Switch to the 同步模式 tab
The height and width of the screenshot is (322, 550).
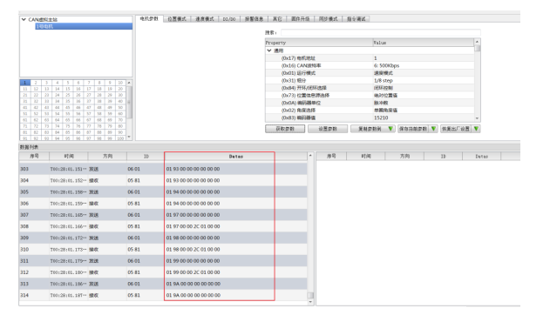click(x=328, y=19)
